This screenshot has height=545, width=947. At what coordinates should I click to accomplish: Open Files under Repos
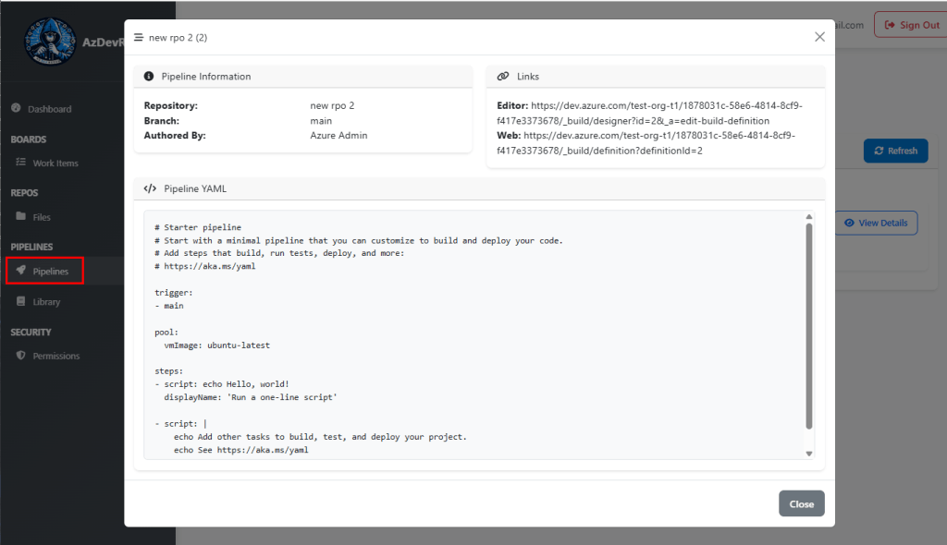[42, 217]
